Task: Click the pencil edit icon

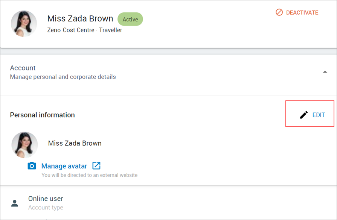Action: click(304, 115)
